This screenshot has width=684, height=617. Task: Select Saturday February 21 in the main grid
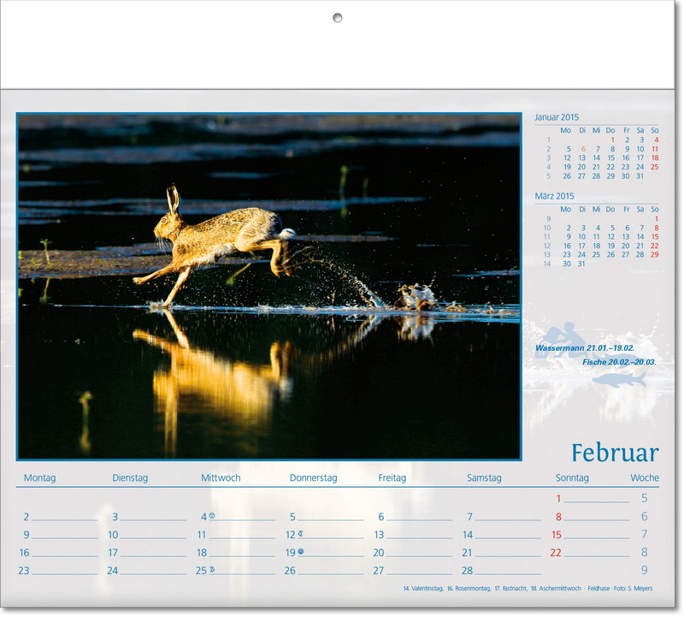tap(467, 553)
